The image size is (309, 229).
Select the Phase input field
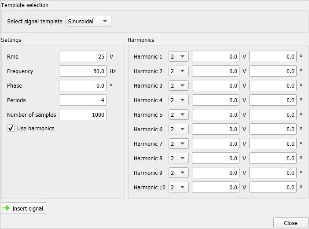coord(83,85)
